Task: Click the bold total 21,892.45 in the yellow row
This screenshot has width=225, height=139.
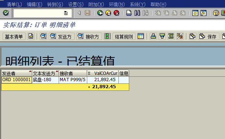Action: coord(104,87)
